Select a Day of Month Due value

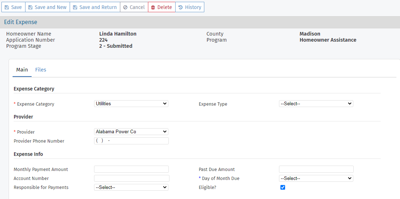[x=316, y=178]
